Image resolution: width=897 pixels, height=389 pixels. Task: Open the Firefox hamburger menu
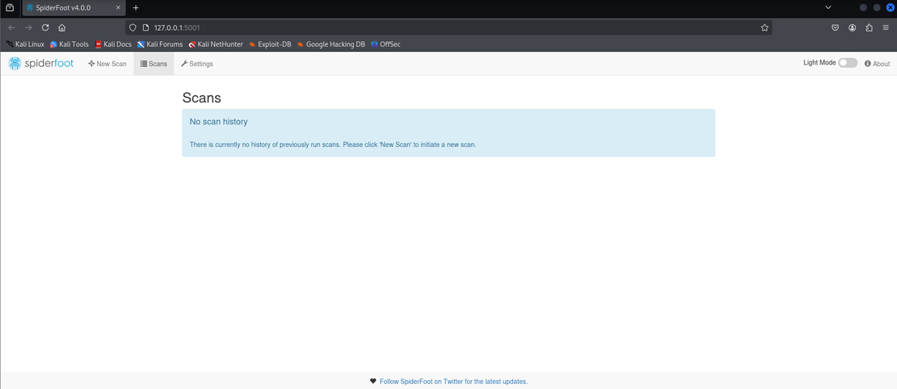coord(886,27)
